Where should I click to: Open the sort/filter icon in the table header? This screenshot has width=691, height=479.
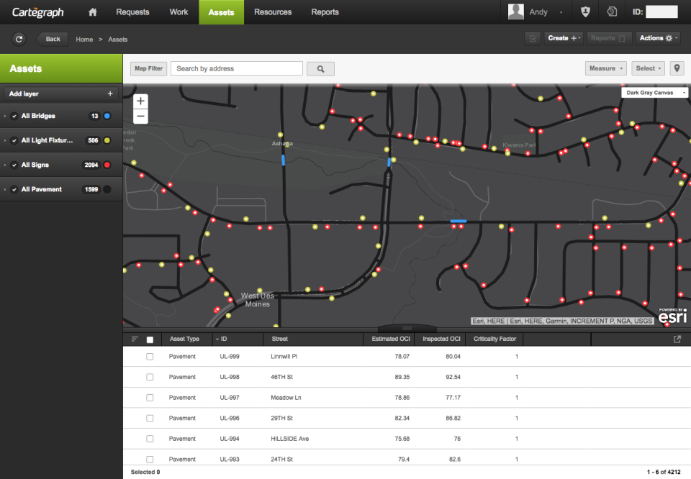click(136, 339)
